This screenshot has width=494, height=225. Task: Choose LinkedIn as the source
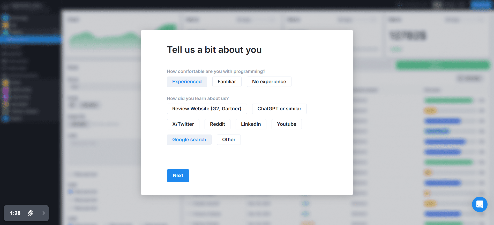pos(251,124)
